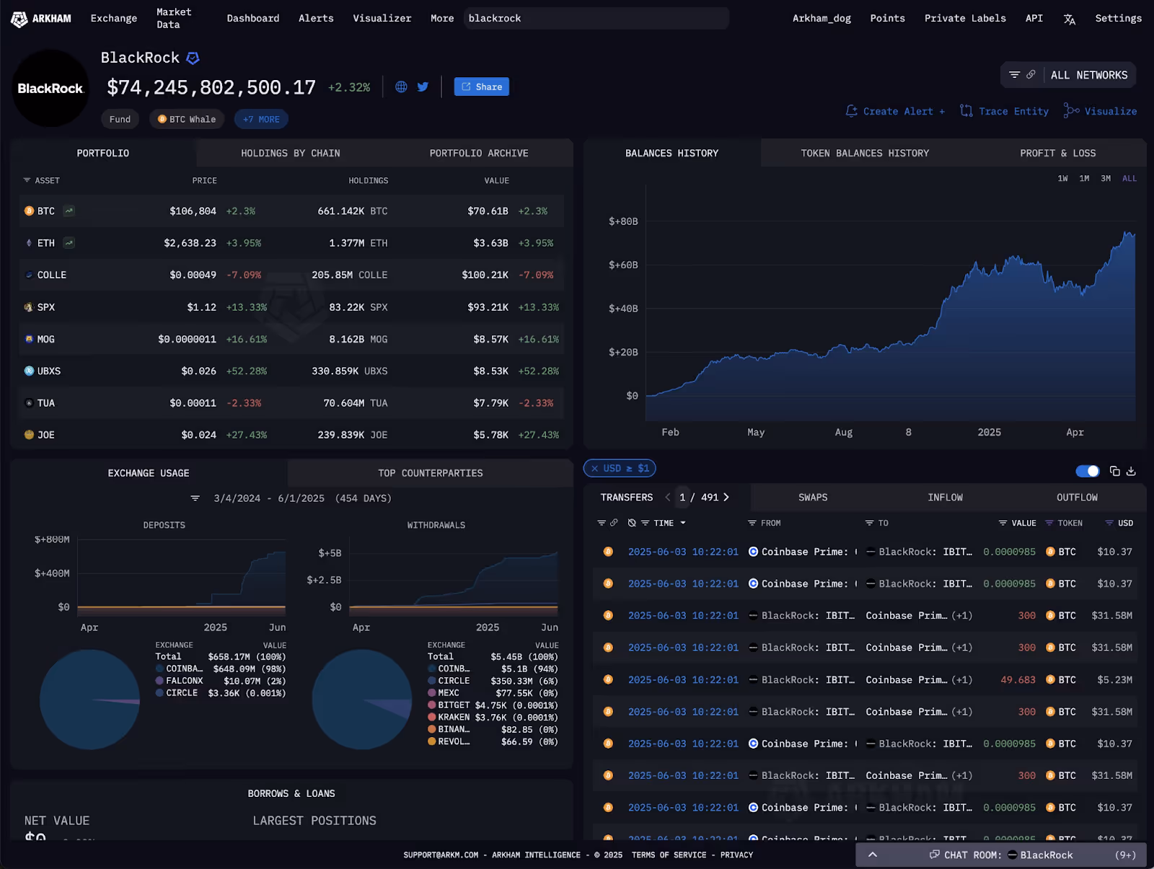Open BlackRock website globe icon
Viewport: 1154px width, 869px height.
coord(401,87)
